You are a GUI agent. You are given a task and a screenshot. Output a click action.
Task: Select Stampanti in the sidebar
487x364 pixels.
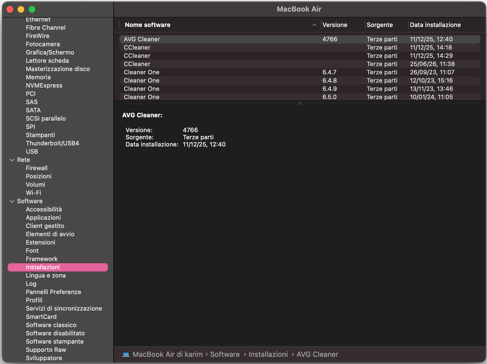(x=40, y=135)
